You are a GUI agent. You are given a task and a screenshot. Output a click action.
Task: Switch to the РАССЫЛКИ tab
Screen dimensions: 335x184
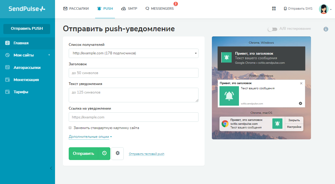click(x=76, y=9)
